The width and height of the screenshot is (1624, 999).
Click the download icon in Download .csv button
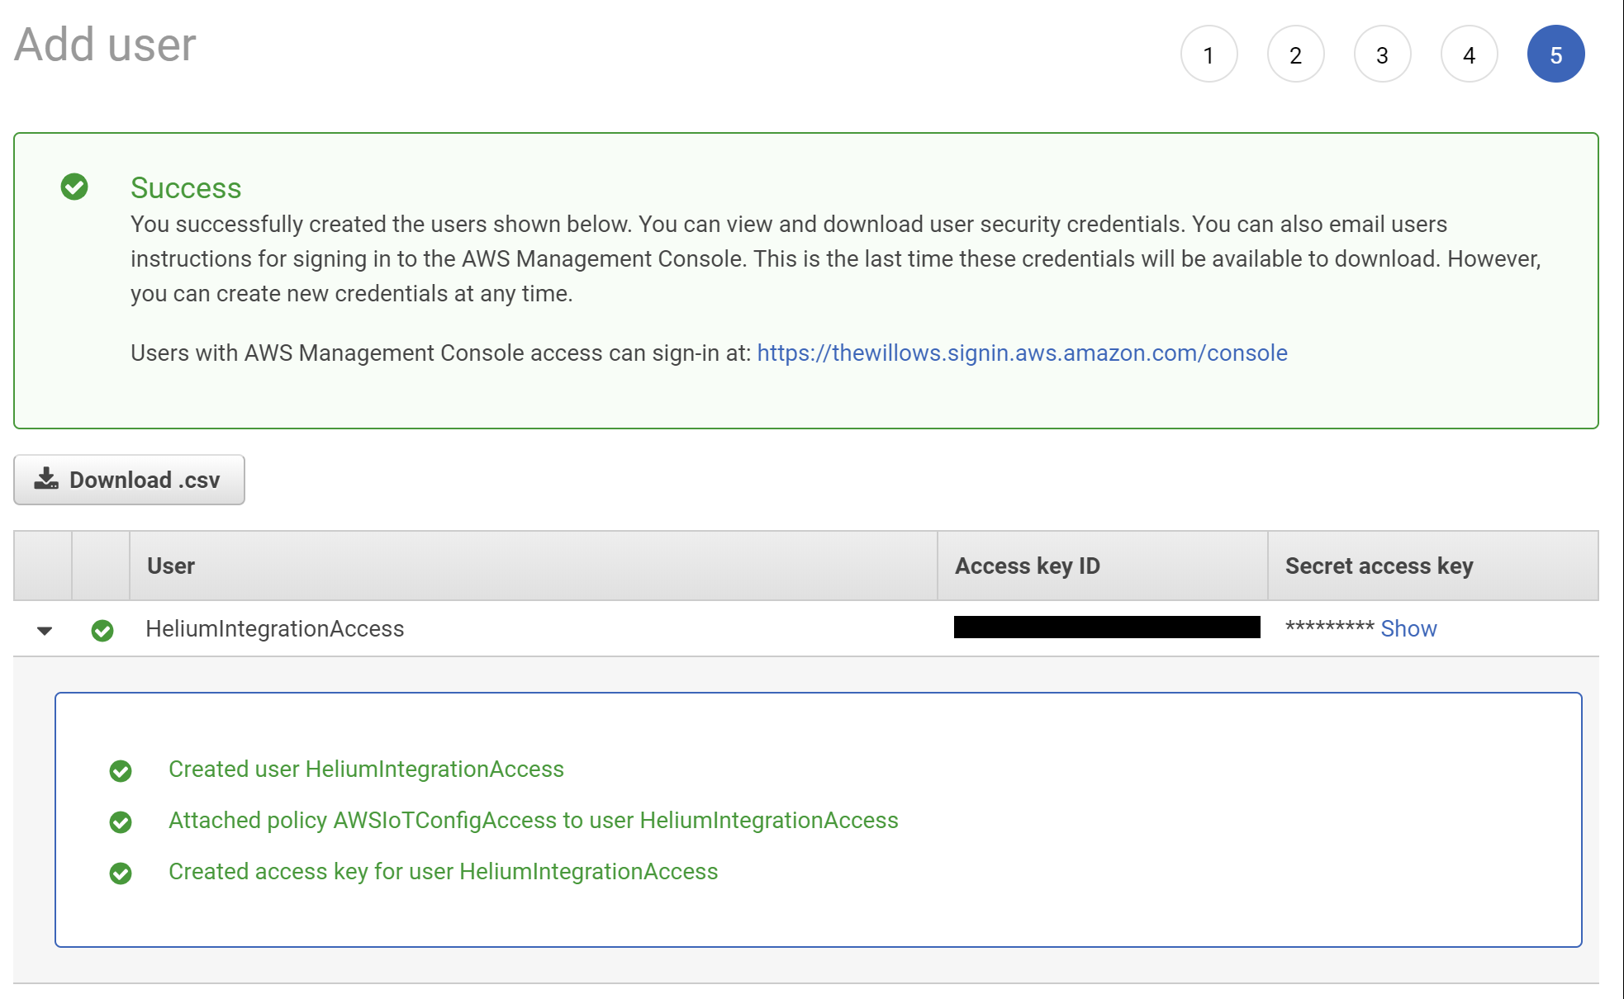click(x=46, y=479)
